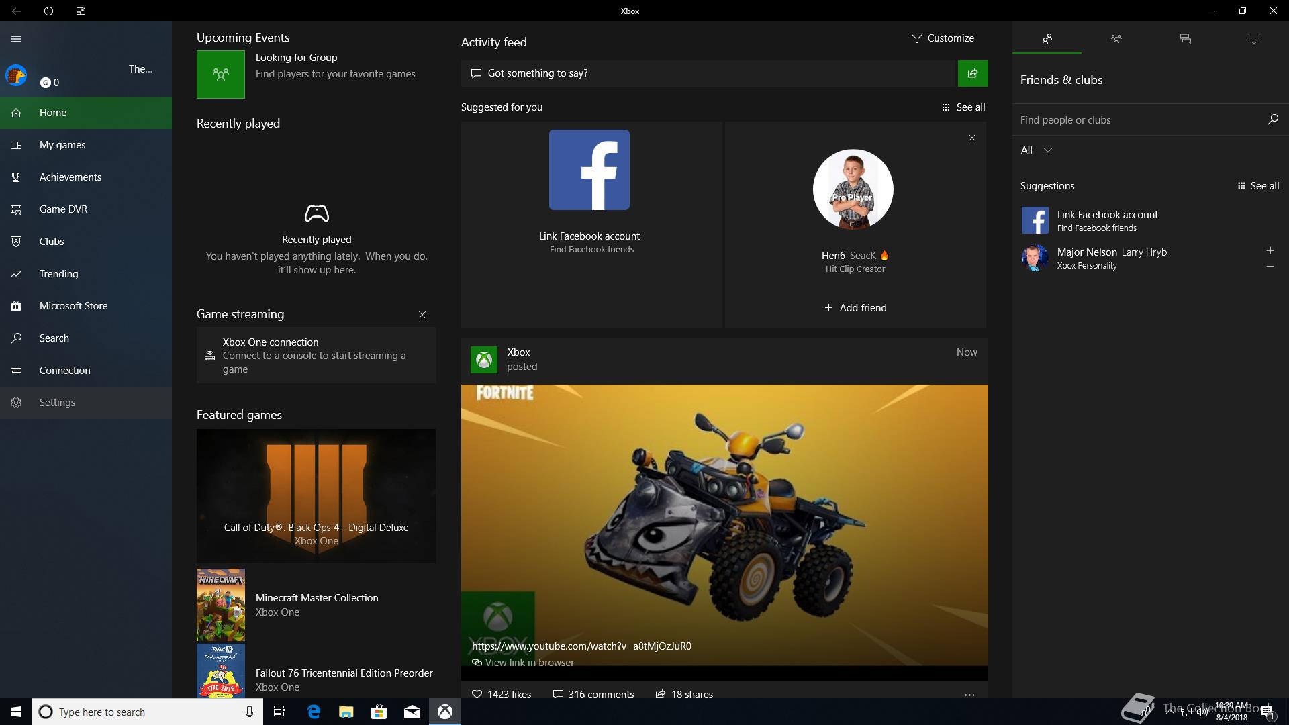Screen dimensions: 1289x725
Task: Go to Home in the sidebar
Action: click(x=86, y=113)
